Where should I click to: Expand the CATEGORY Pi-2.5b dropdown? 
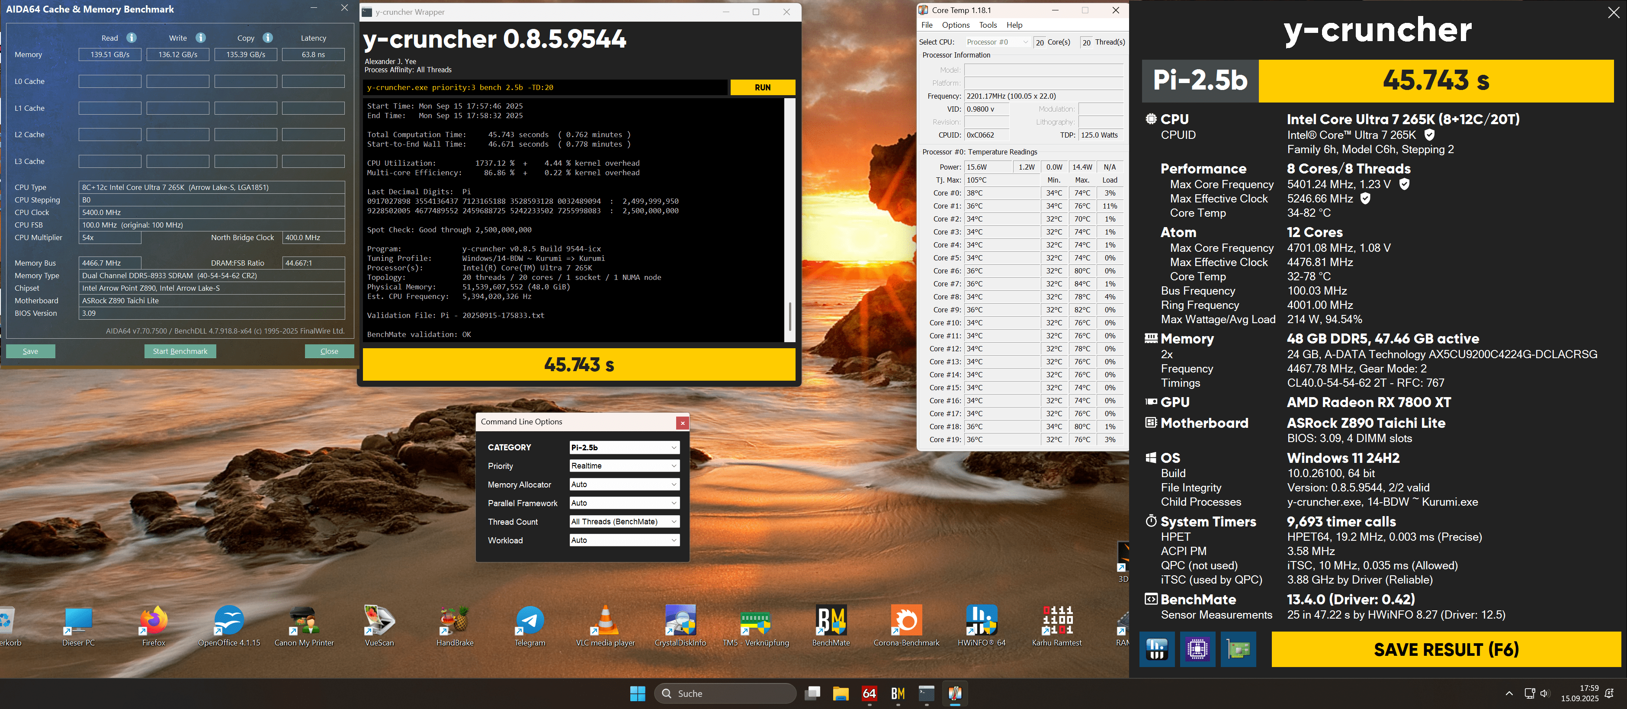[624, 447]
